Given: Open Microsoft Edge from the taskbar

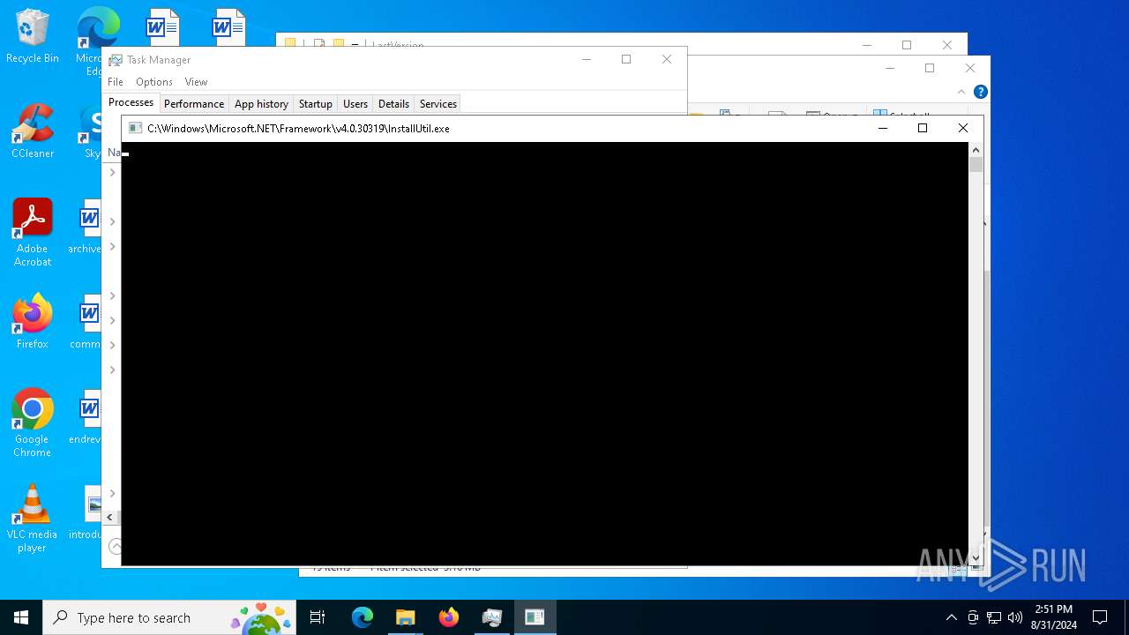Looking at the screenshot, I should click(x=363, y=617).
